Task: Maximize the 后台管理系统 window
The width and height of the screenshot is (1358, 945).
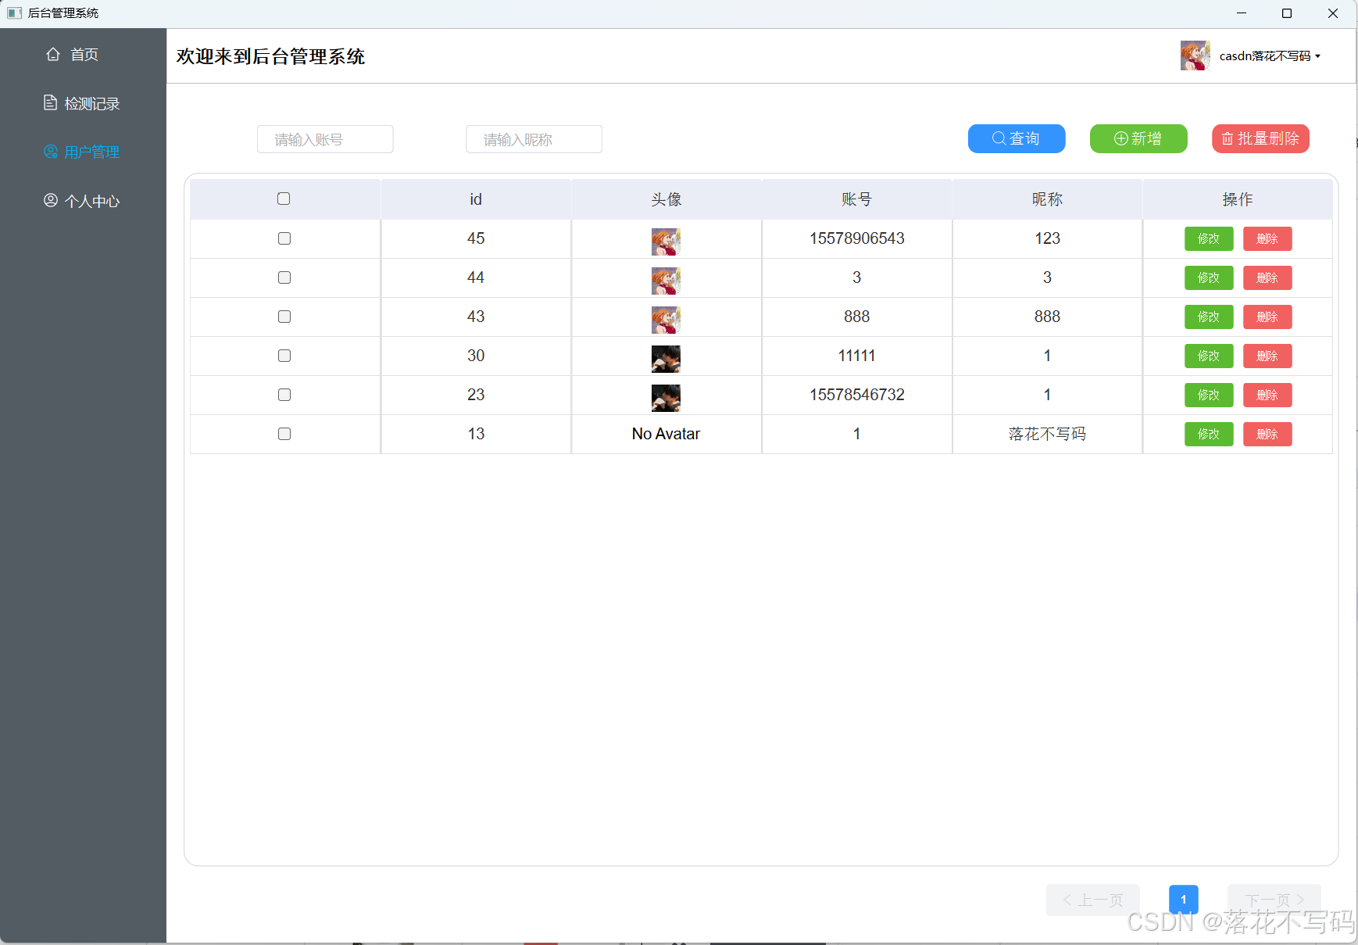Action: tap(1287, 13)
